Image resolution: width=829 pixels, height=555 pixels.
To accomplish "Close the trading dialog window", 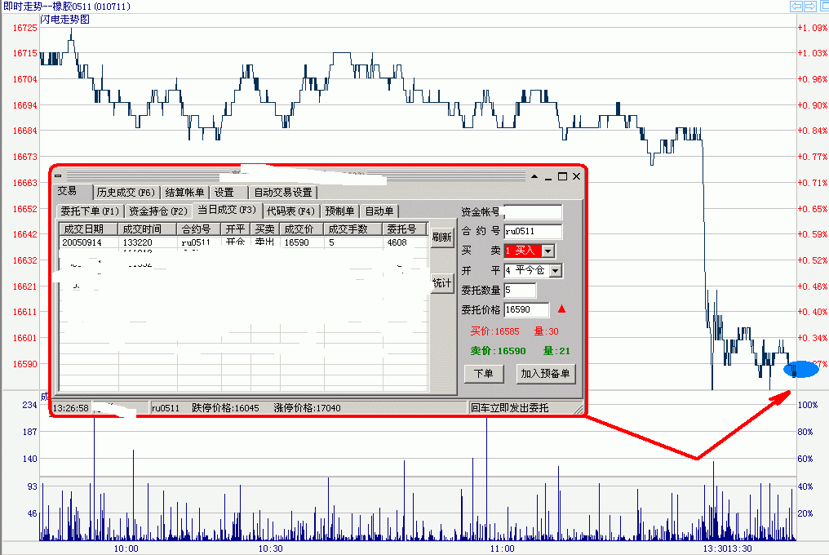I will [576, 176].
